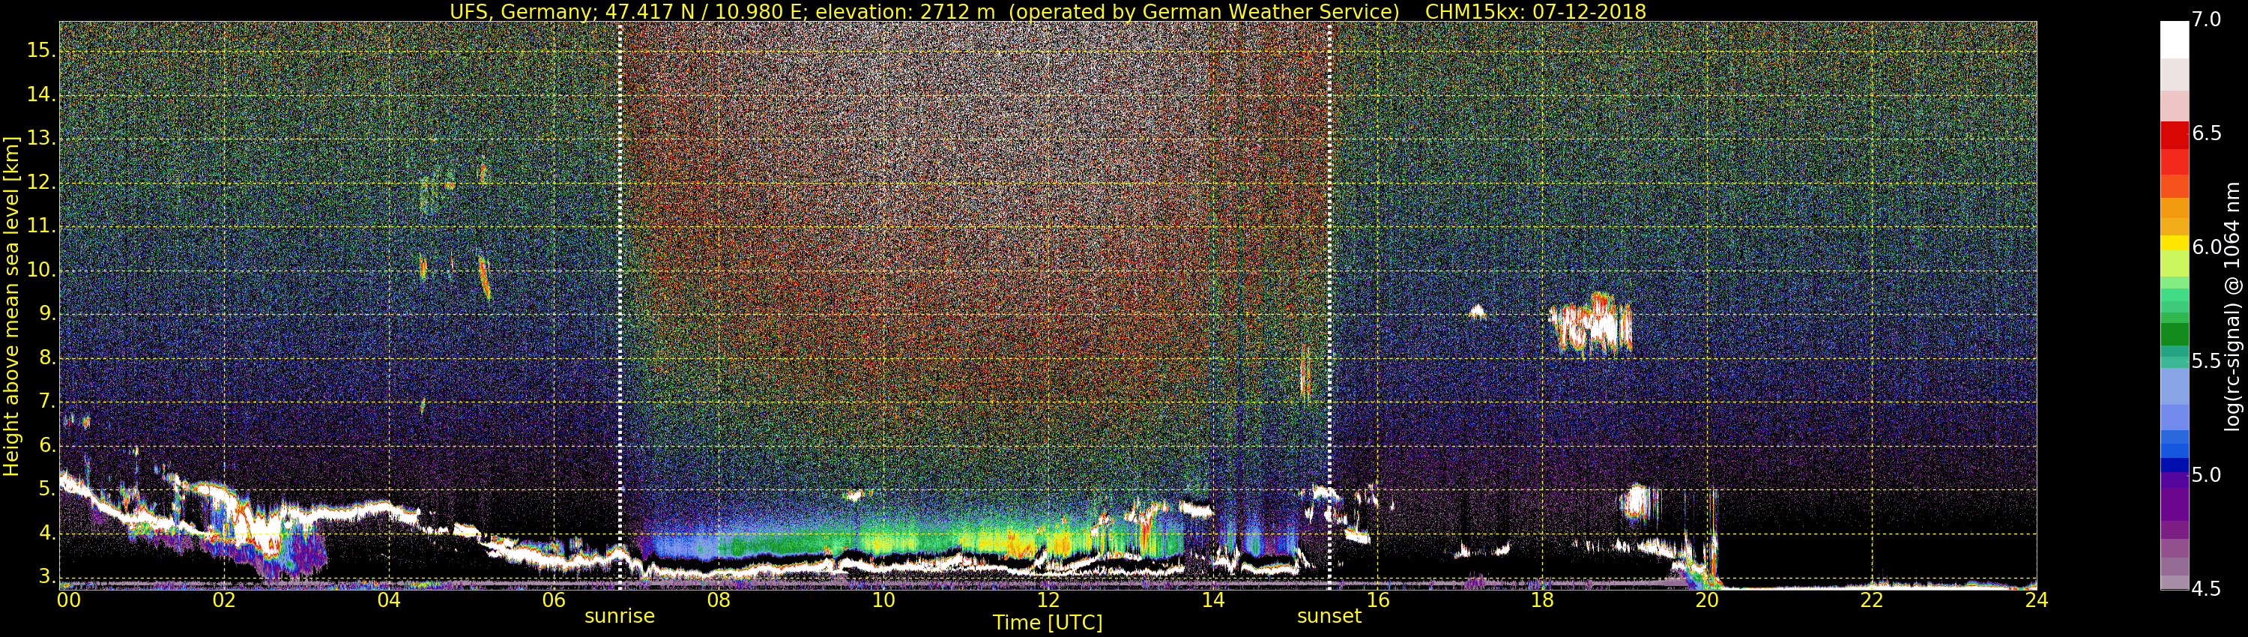Click height tick label '5.'

47,489
